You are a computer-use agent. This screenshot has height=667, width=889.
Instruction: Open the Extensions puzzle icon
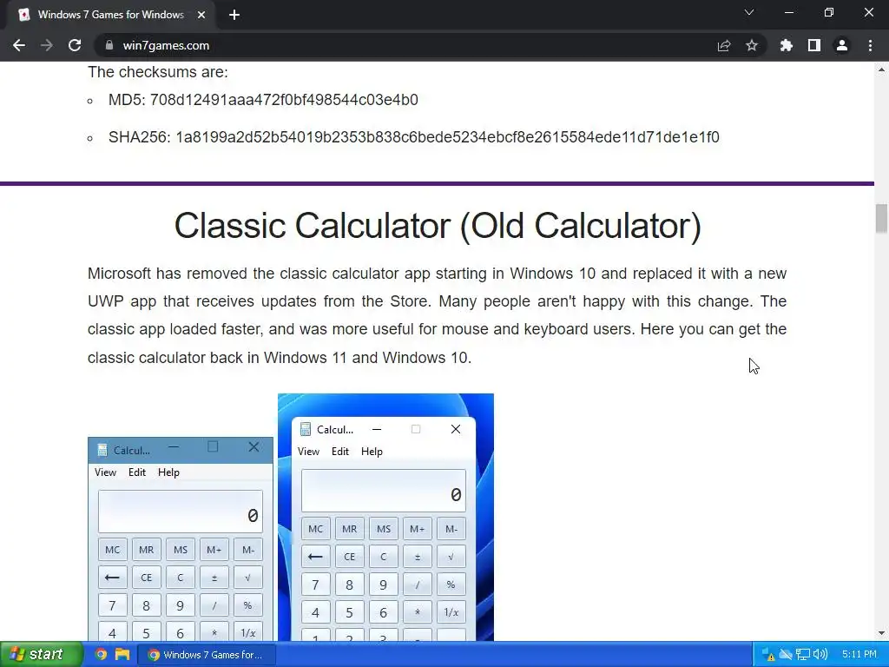tap(786, 45)
